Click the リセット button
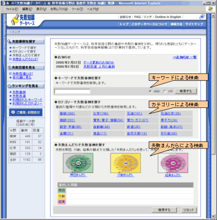Screen dimensions: 217x220 pos(189,210)
